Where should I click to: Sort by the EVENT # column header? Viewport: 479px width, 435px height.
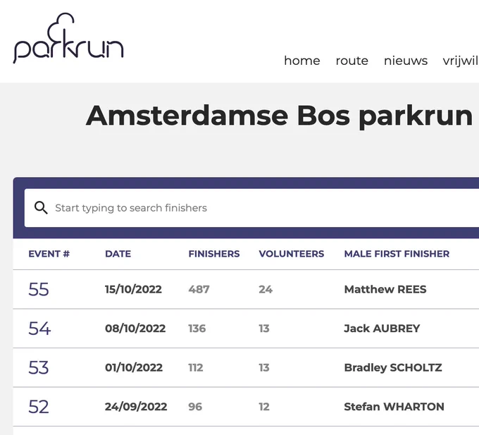[49, 254]
